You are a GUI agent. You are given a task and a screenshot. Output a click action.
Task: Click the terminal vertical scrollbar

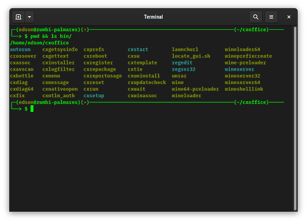tap(295, 119)
